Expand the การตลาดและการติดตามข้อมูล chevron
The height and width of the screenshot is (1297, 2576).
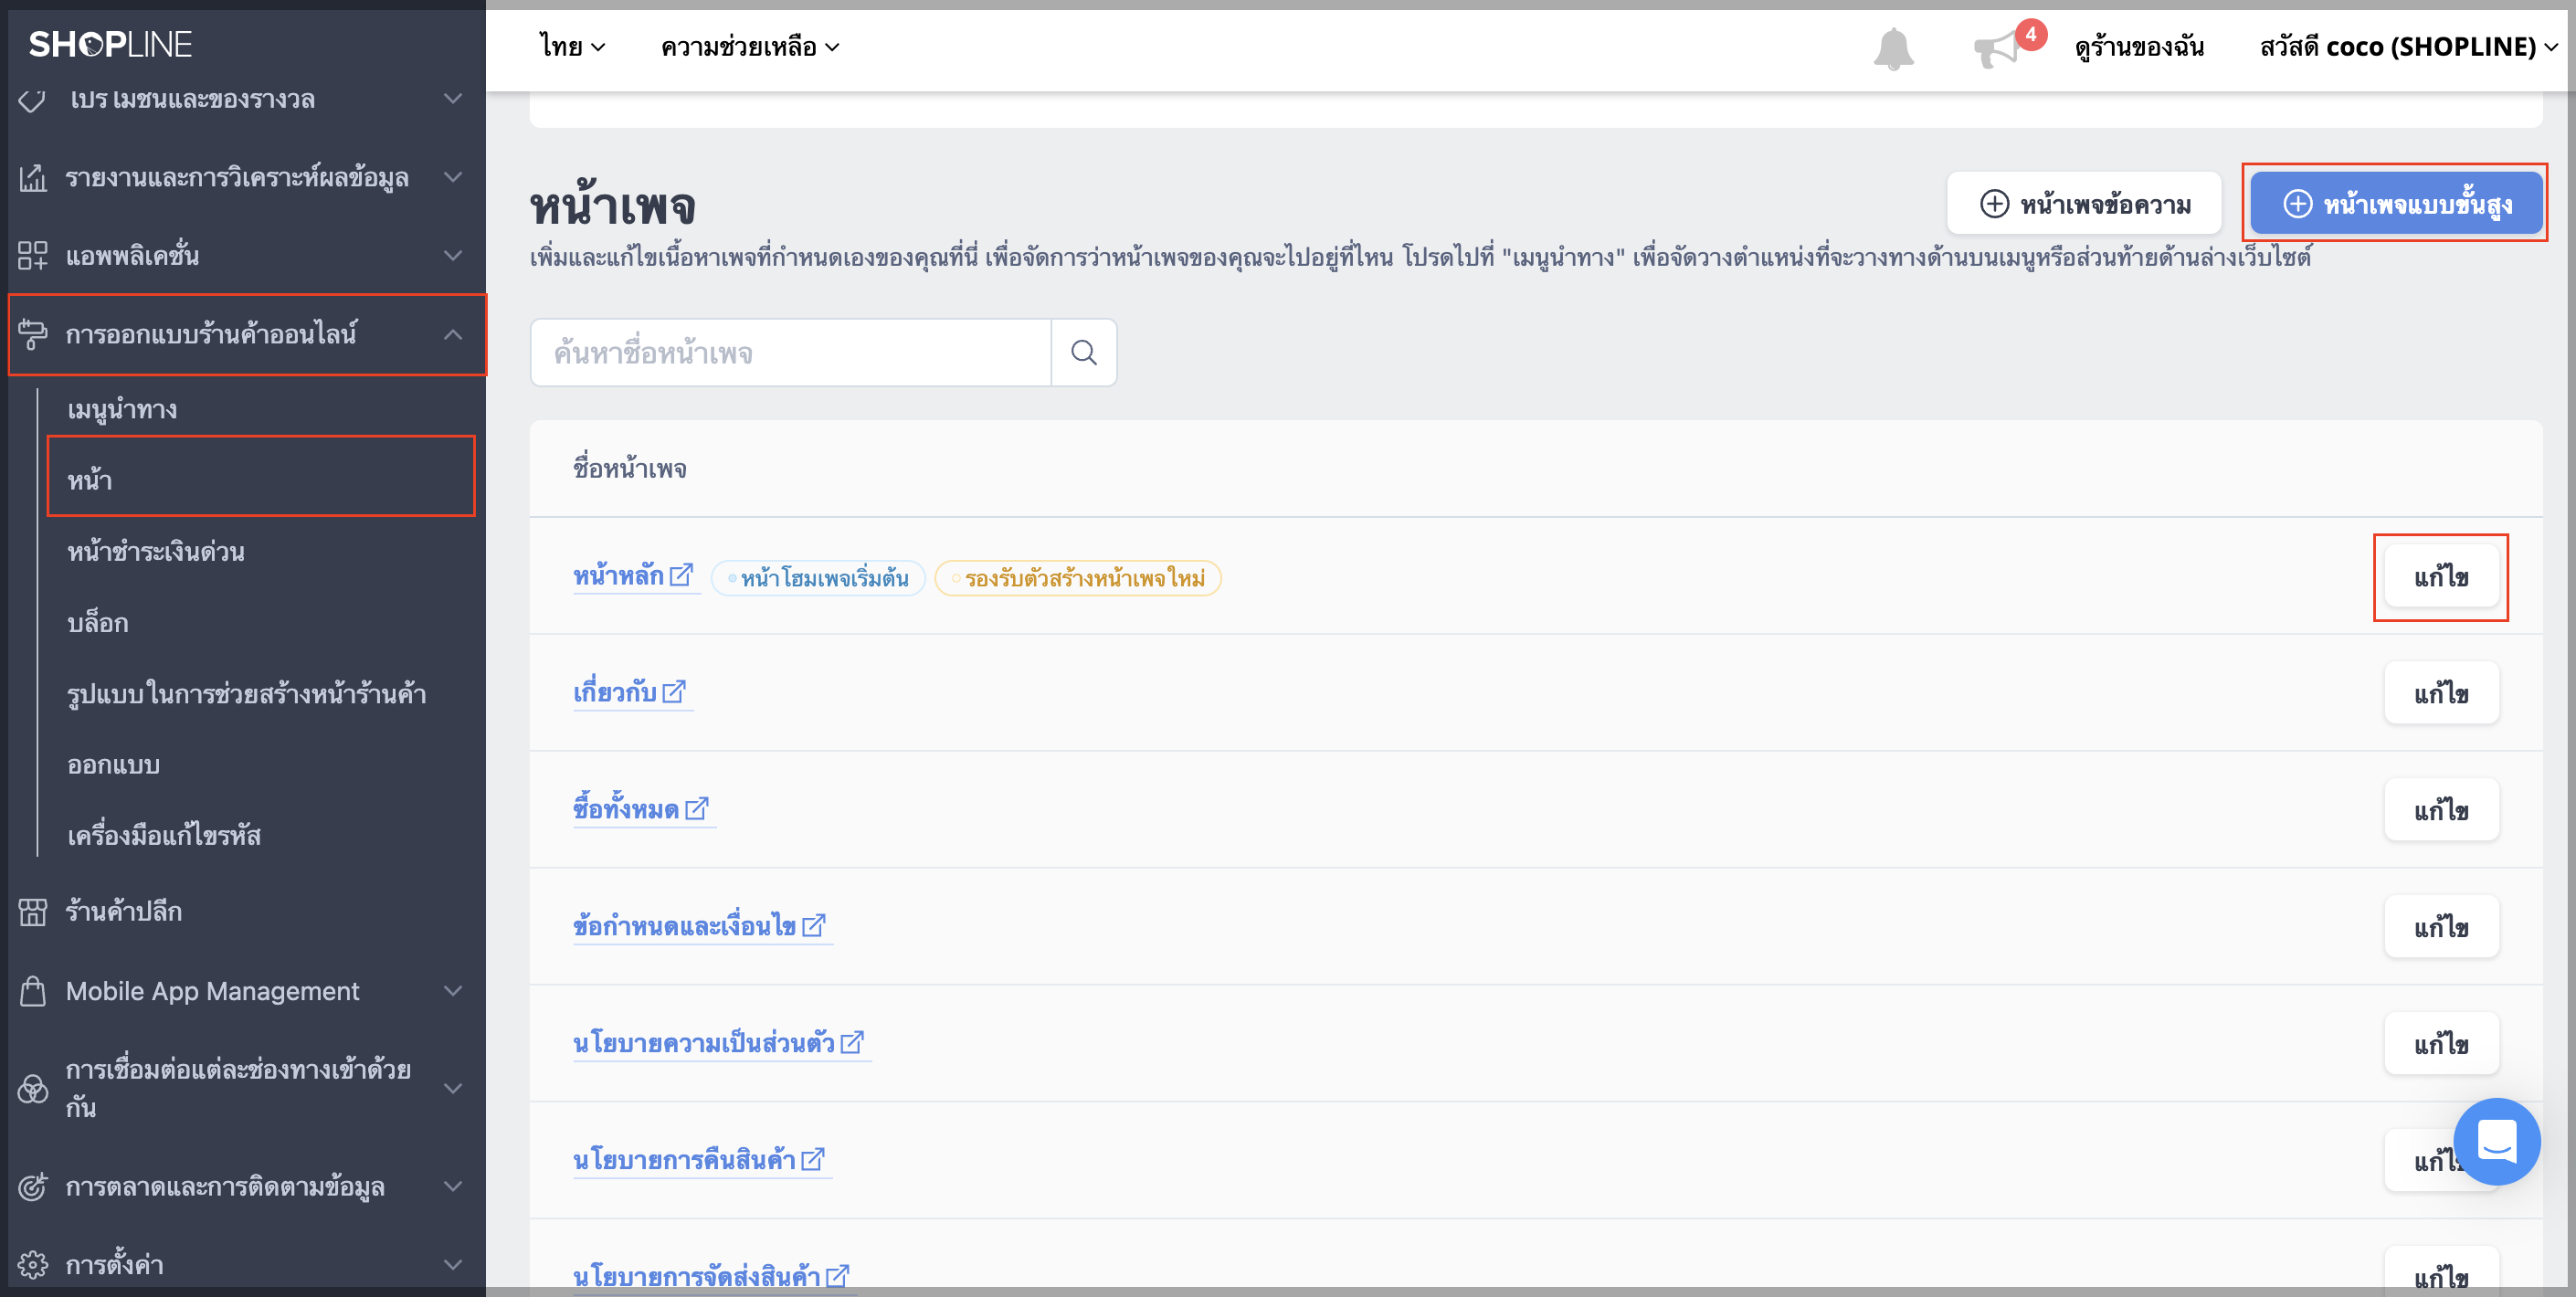[x=453, y=1187]
